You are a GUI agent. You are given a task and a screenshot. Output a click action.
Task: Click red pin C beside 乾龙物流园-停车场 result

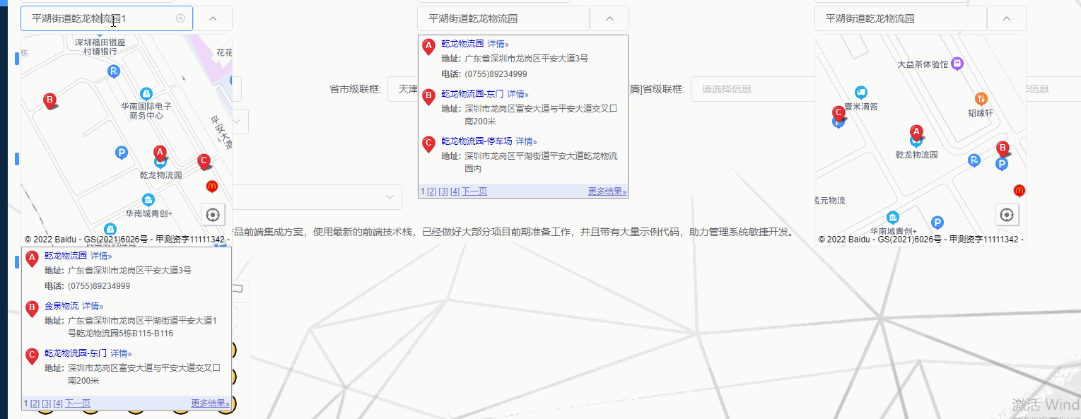[428, 145]
